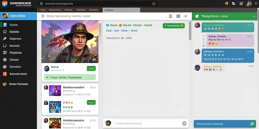Click the green home icon in chat header

(x=197, y=16)
